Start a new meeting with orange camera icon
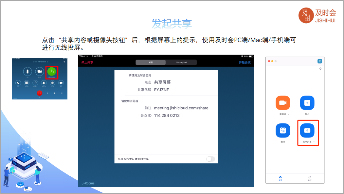Image resolution: width=344 pixels, height=194 pixels. pyautogui.click(x=283, y=103)
